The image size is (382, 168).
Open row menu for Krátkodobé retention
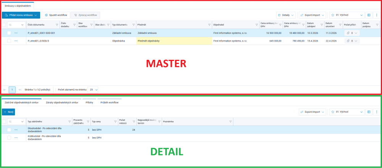click(16, 138)
